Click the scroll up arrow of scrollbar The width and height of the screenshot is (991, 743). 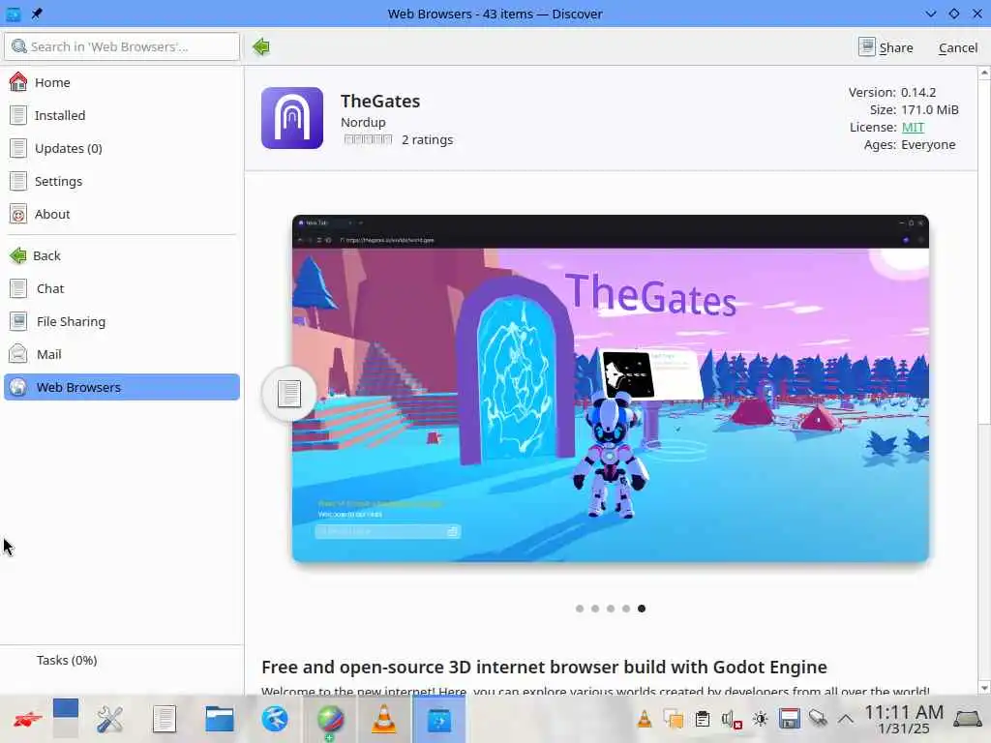click(984, 74)
